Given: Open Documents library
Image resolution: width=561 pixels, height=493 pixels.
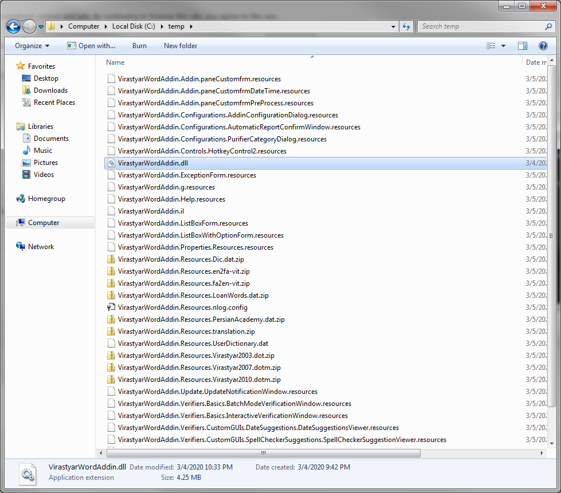Looking at the screenshot, I should click(x=51, y=139).
